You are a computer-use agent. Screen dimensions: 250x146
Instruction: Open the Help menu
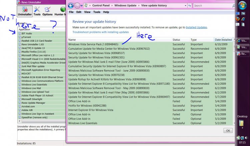point(106,12)
